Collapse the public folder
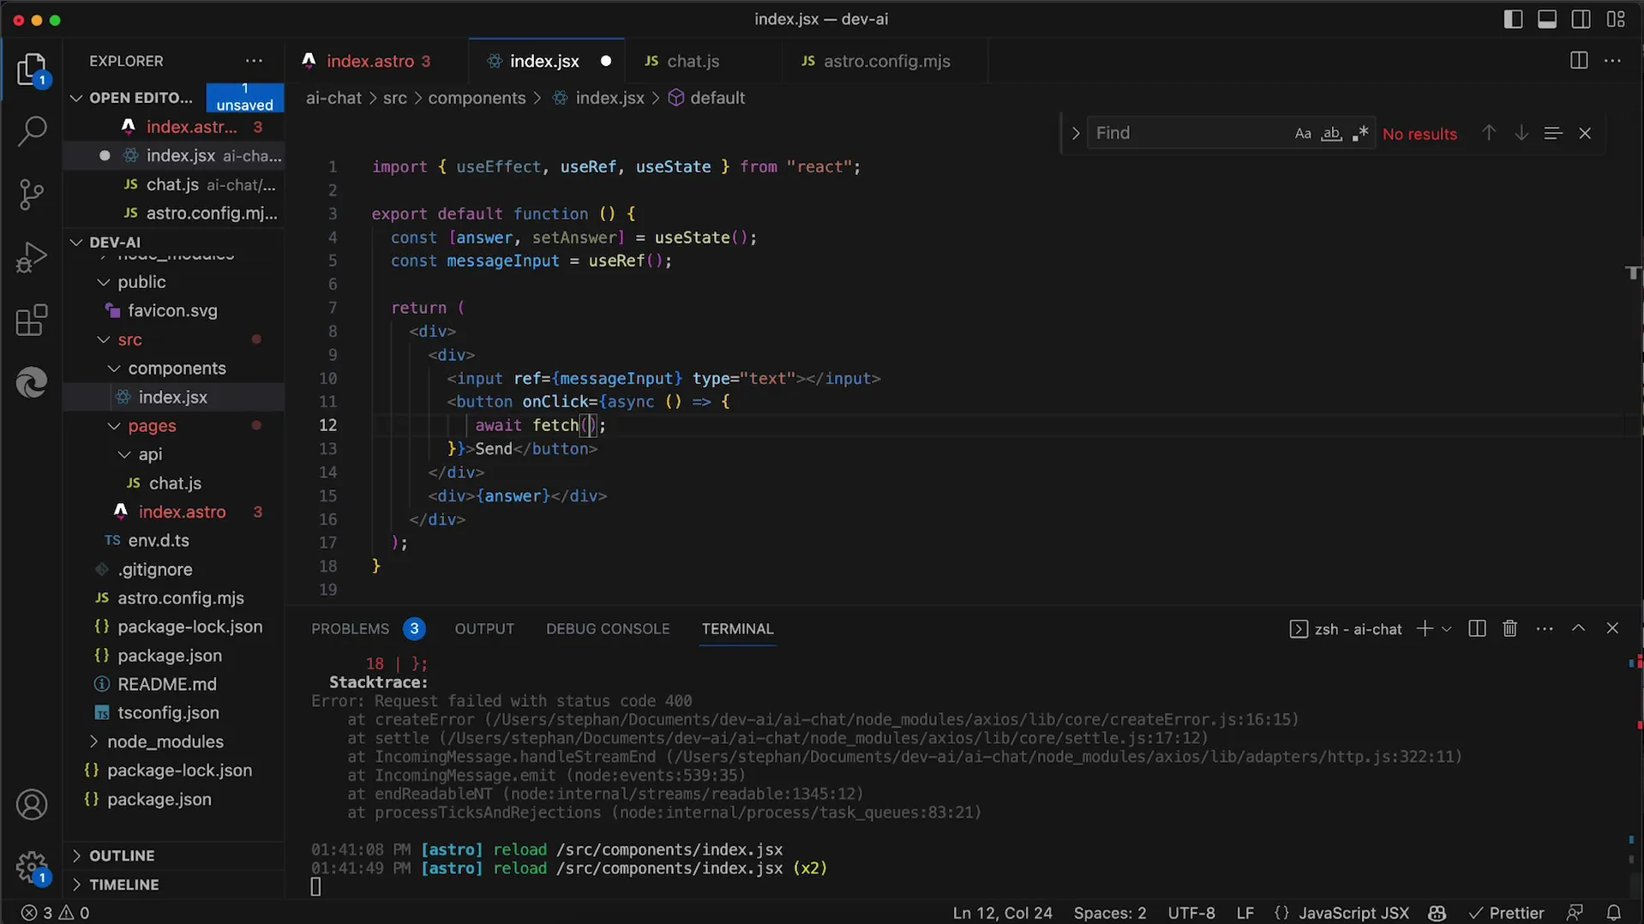 coord(104,282)
